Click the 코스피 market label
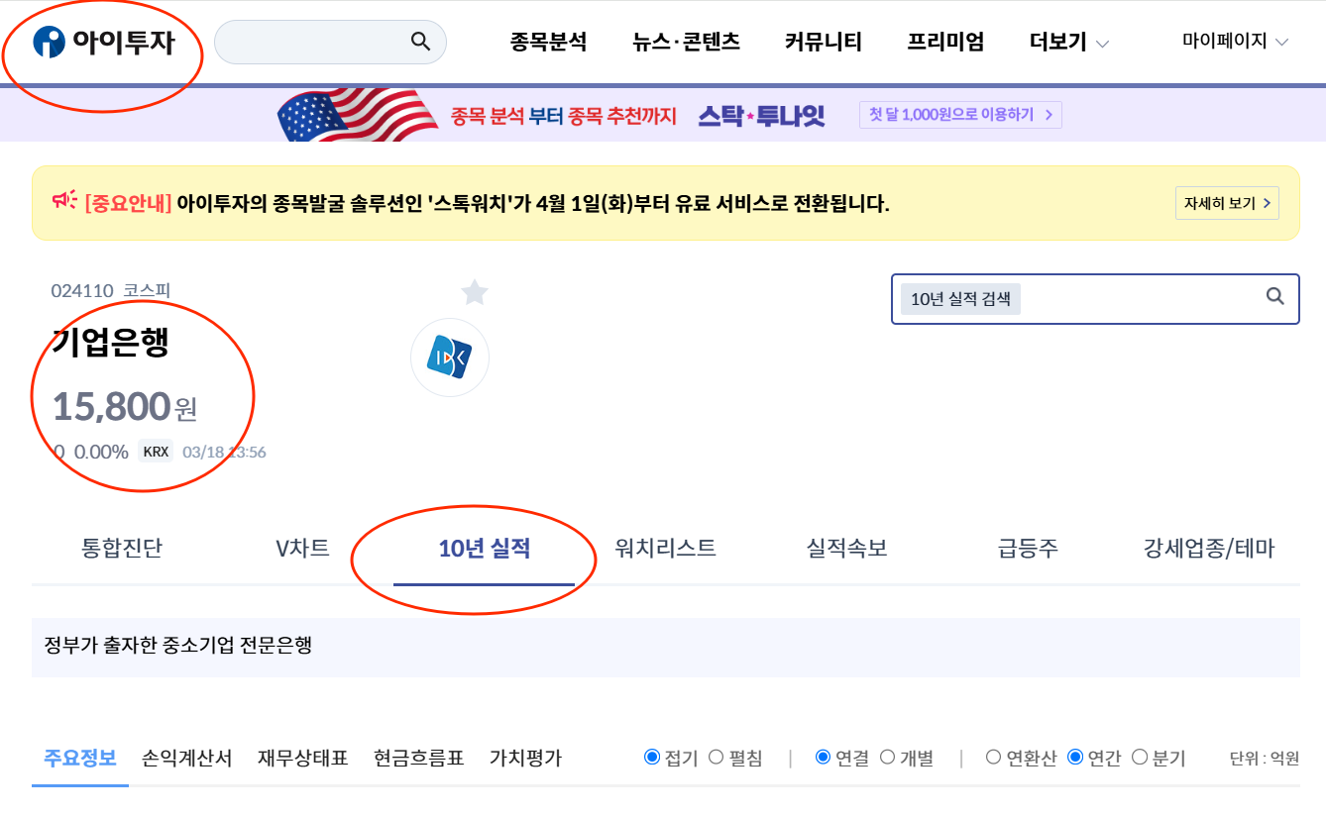1326x817 pixels. [x=147, y=291]
